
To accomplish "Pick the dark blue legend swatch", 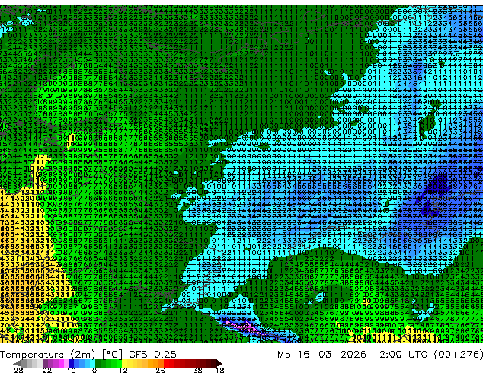I will [x=72, y=363].
